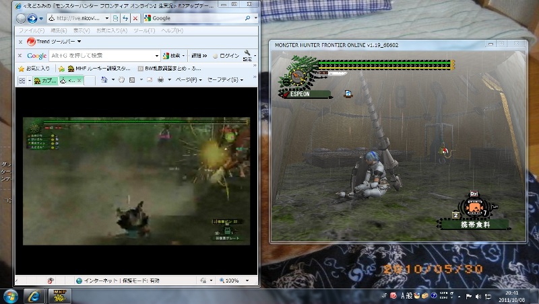Switch to the カプ... browser tab
Image resolution: width=539 pixels, height=304 pixels.
45,81
